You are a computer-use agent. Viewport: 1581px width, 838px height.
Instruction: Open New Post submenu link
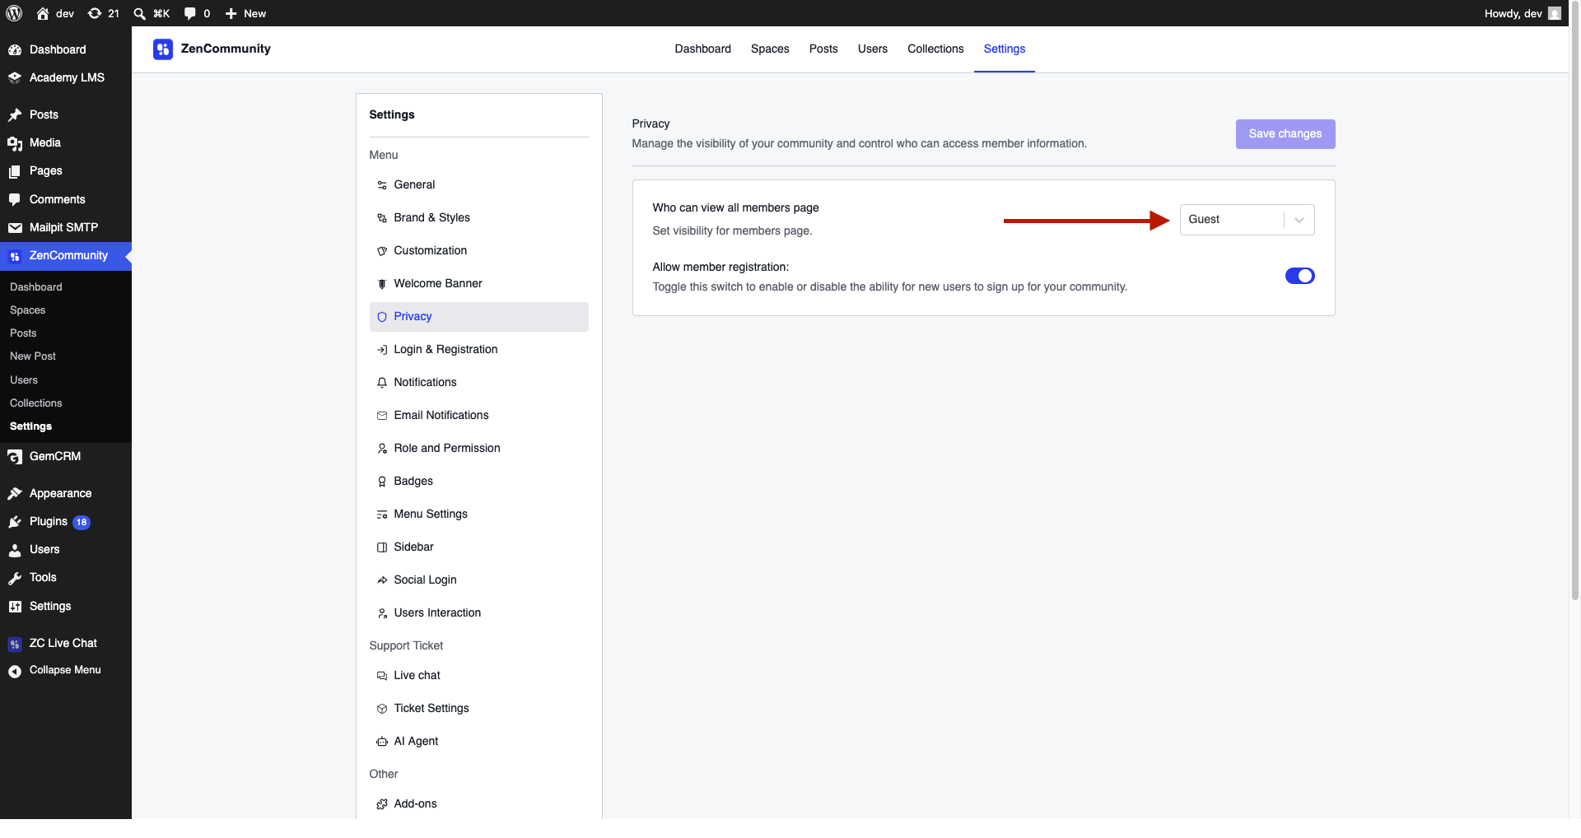pos(33,356)
